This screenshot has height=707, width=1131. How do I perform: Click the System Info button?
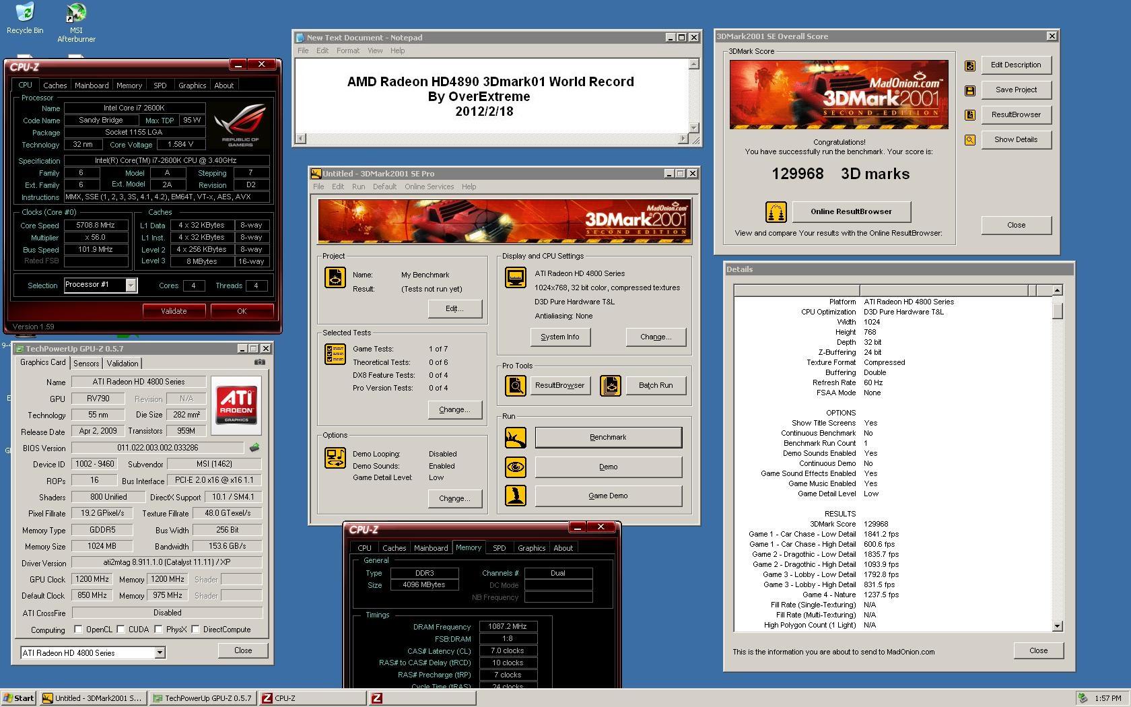560,337
